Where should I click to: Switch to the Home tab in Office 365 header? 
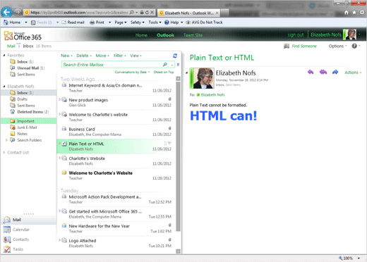141,35
